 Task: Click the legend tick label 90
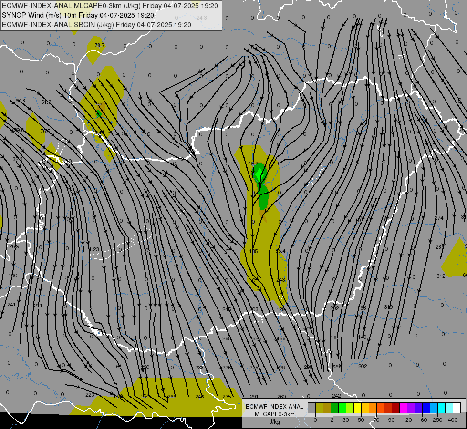[x=391, y=420]
